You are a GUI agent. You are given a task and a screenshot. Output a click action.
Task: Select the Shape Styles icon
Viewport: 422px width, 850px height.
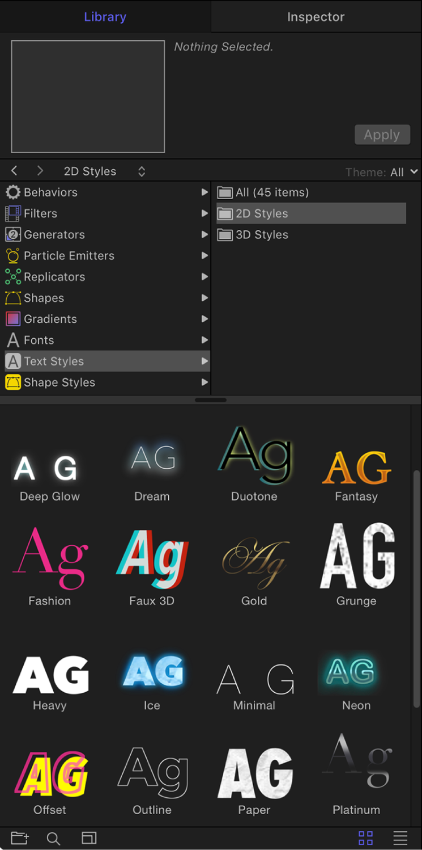(x=13, y=382)
